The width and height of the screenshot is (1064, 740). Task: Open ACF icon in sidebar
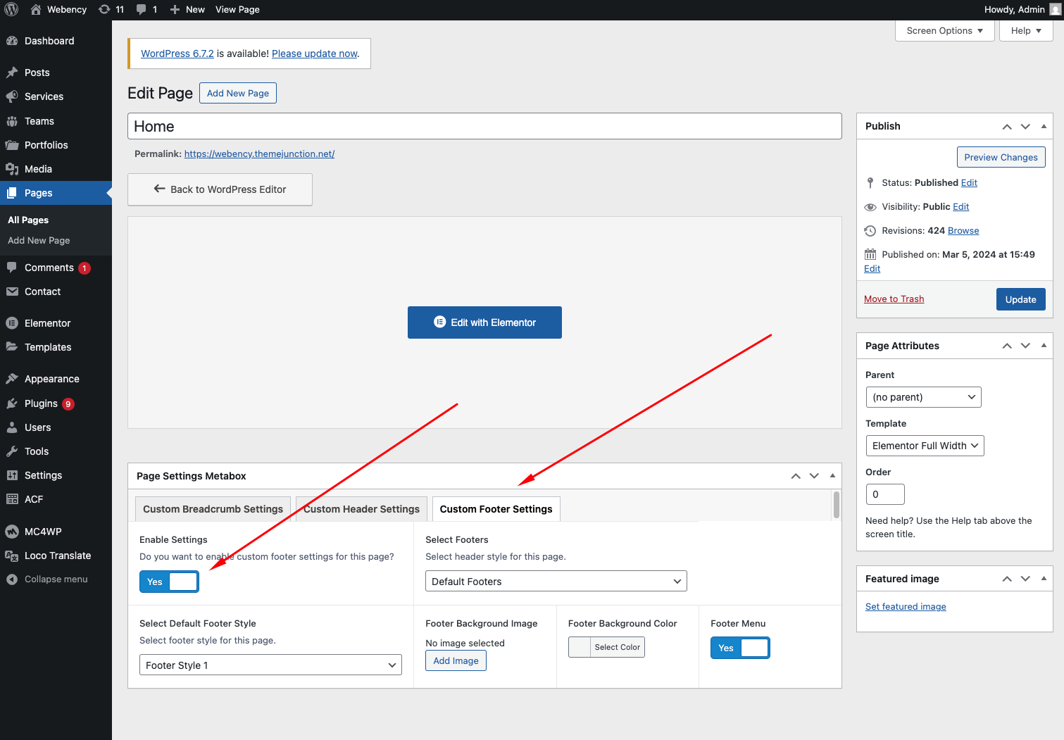point(12,499)
